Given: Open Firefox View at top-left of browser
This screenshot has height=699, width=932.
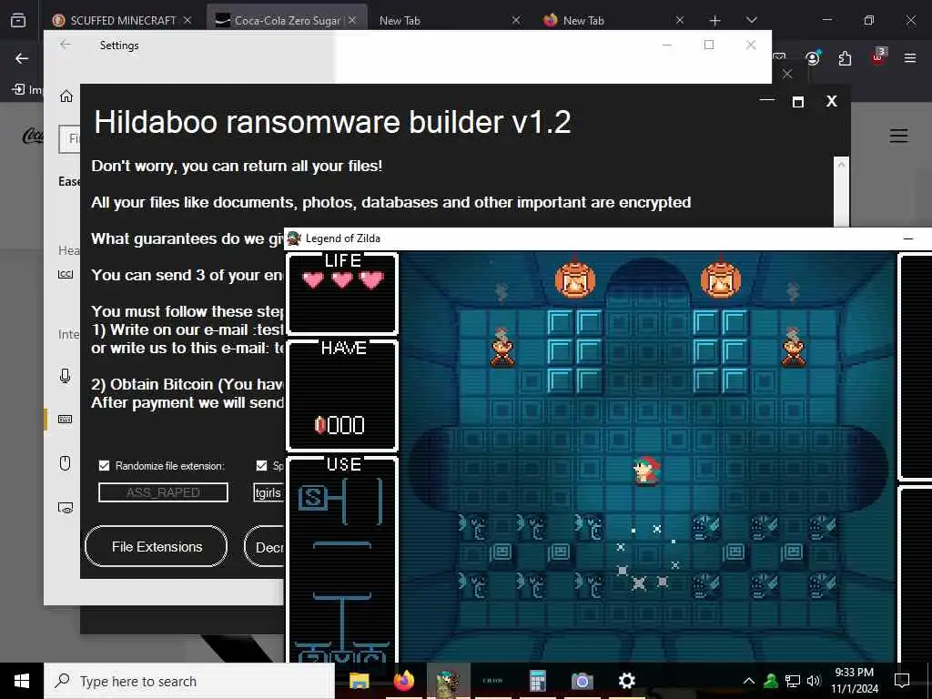Looking at the screenshot, I should pyautogui.click(x=18, y=20).
